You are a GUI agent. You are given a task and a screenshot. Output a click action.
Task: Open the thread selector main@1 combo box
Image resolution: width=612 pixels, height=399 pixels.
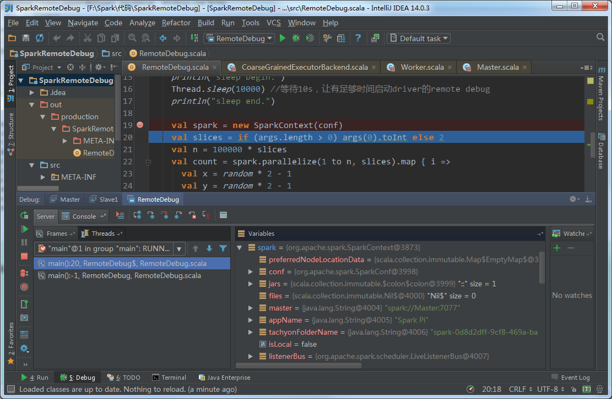pos(109,248)
